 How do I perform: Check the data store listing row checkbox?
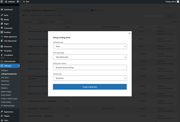(25, 31)
